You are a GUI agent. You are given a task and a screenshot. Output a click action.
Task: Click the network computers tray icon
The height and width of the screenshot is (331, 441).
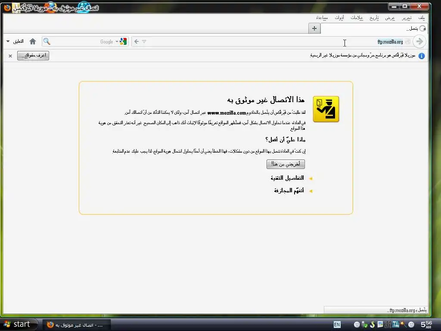(388, 324)
